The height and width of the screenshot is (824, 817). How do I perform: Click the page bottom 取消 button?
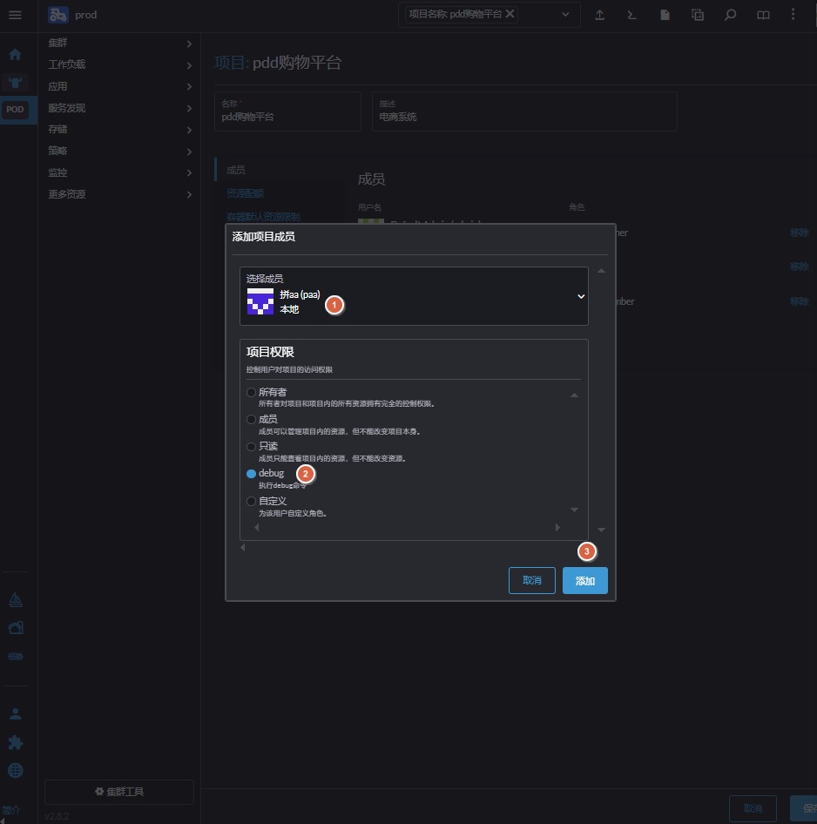coord(753,809)
